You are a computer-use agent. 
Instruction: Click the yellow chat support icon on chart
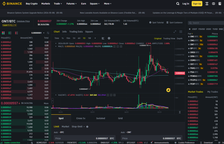[x=168, y=90]
